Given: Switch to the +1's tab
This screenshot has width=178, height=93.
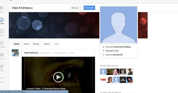Looking at the screenshot, I should click(56, 44).
